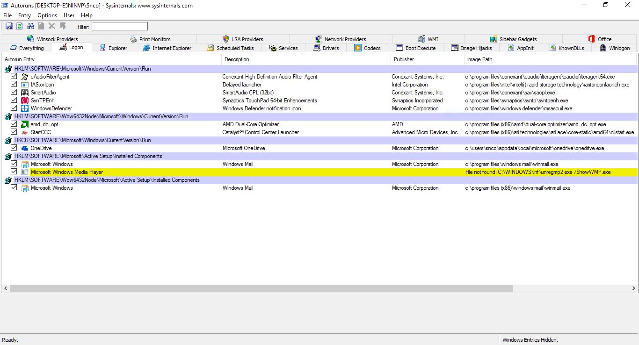Screen dimensions: 639x345
Task: Click the WindowsDefender shield icon
Action: 25,108
